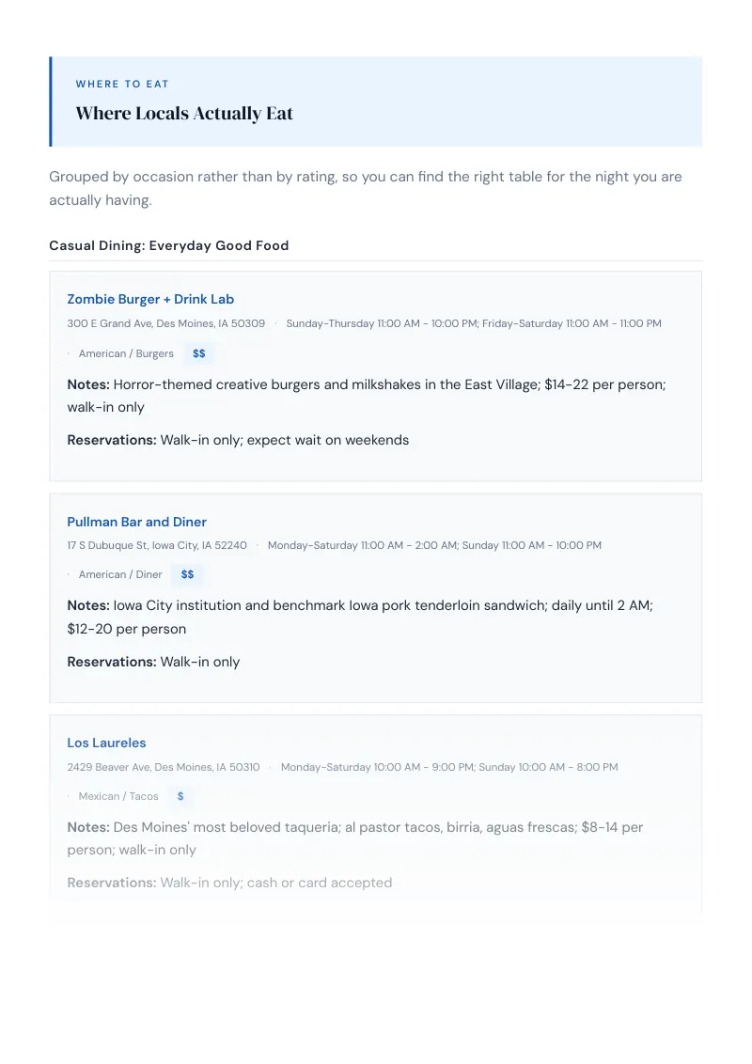
Task: Click the Pullman pork tenderloin notes paragraph
Action: [x=360, y=617]
